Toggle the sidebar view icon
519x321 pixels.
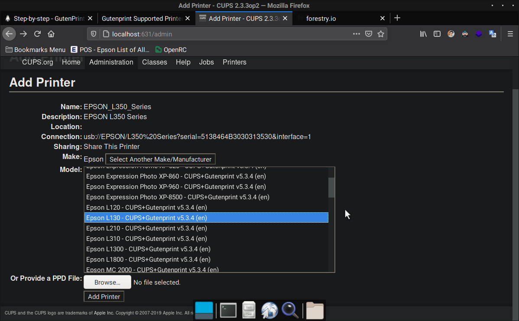[437, 34]
